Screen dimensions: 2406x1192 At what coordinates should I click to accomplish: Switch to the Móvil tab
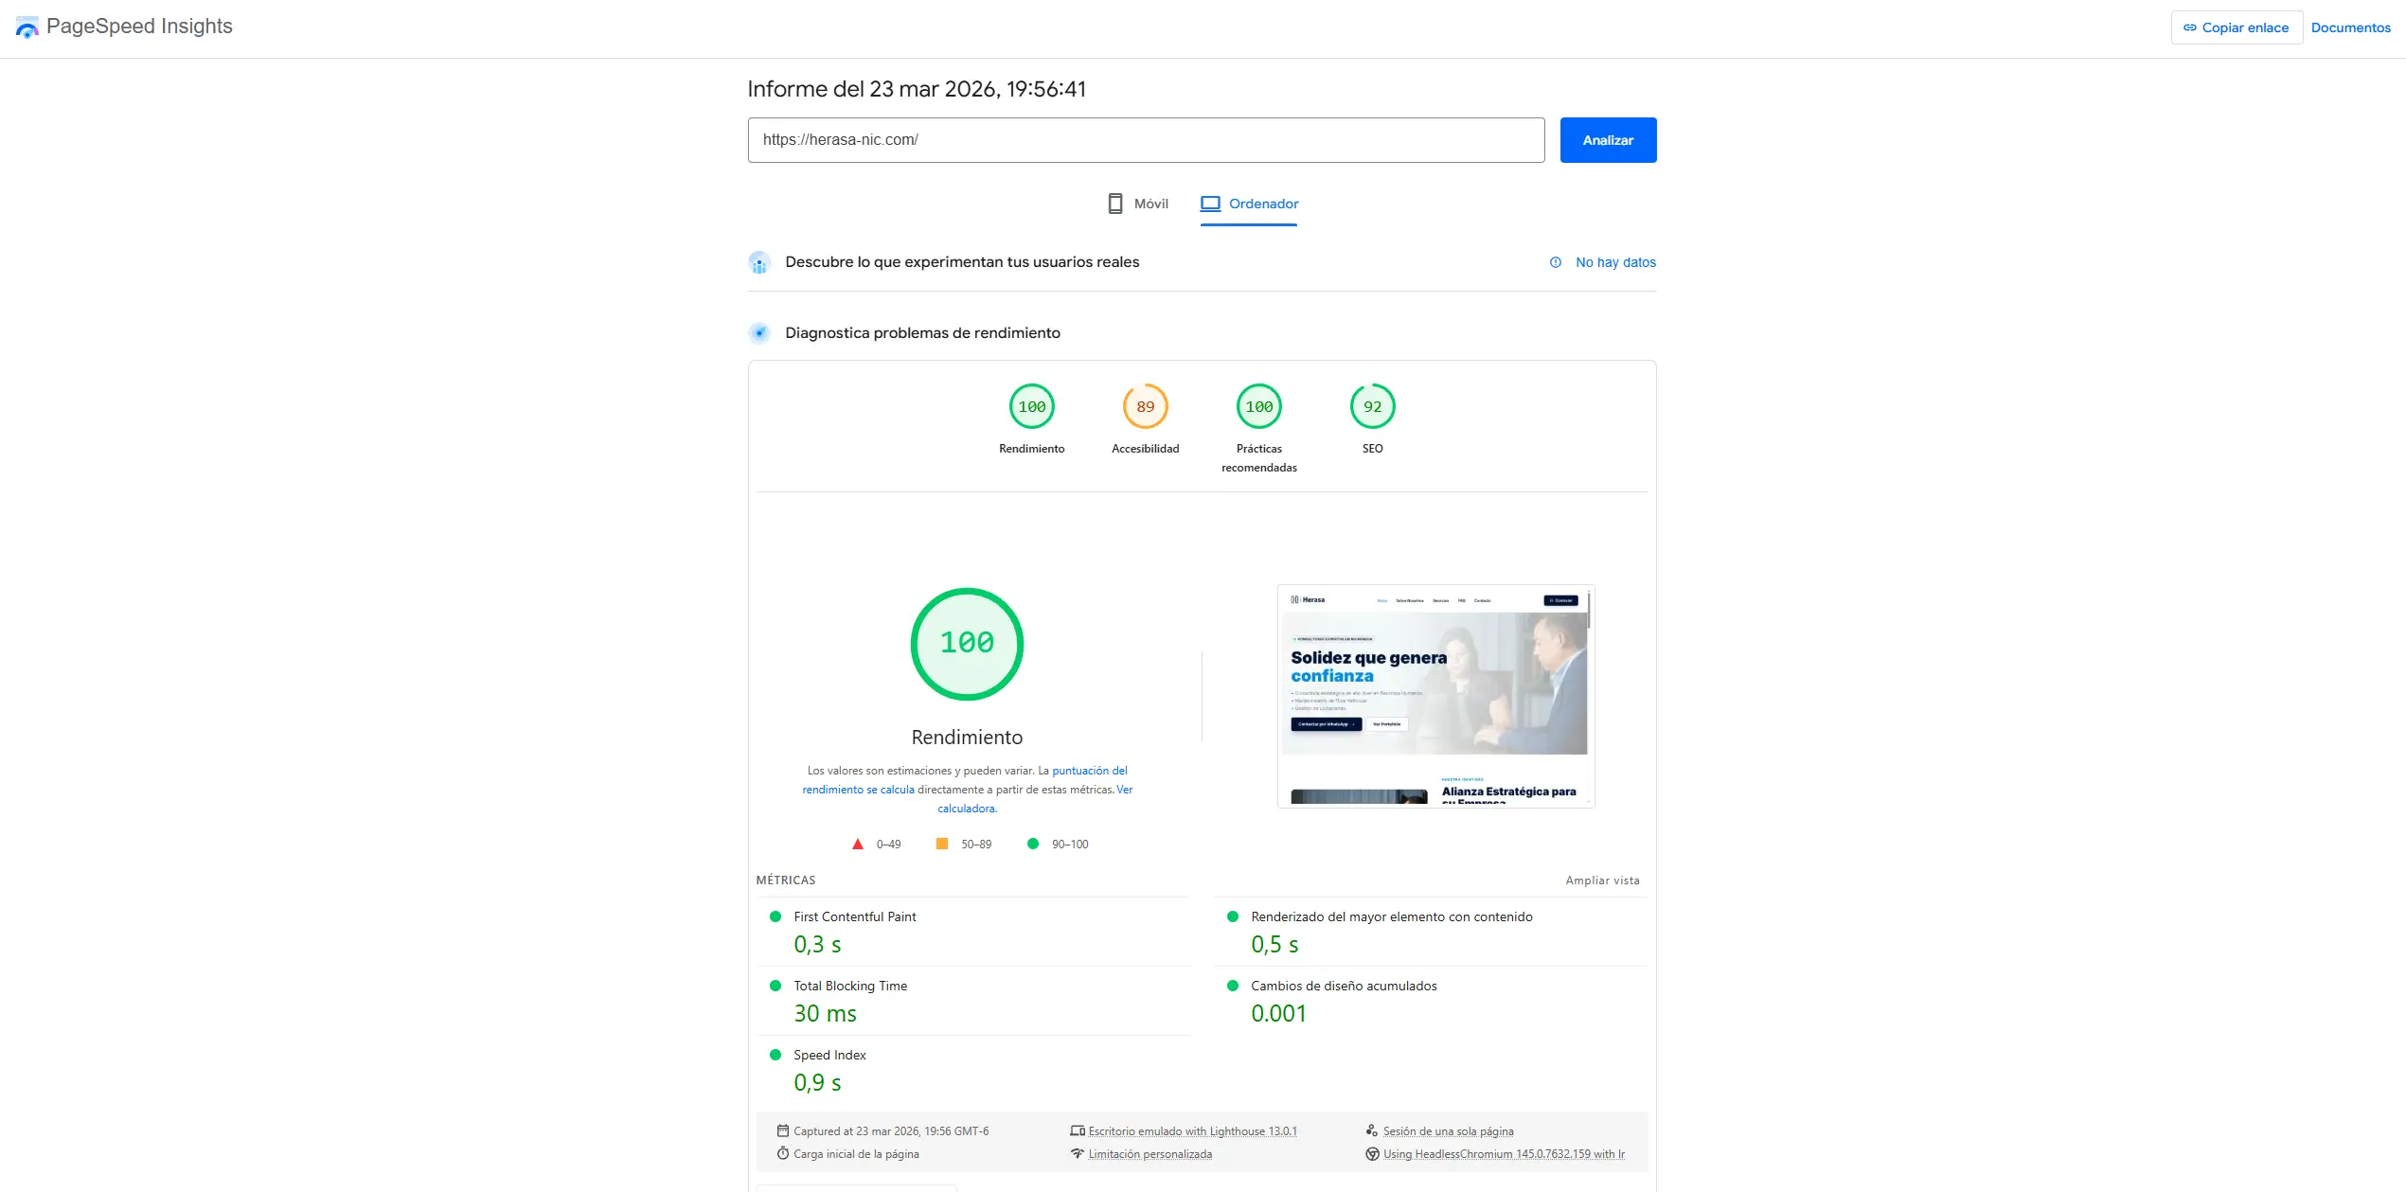click(1138, 204)
